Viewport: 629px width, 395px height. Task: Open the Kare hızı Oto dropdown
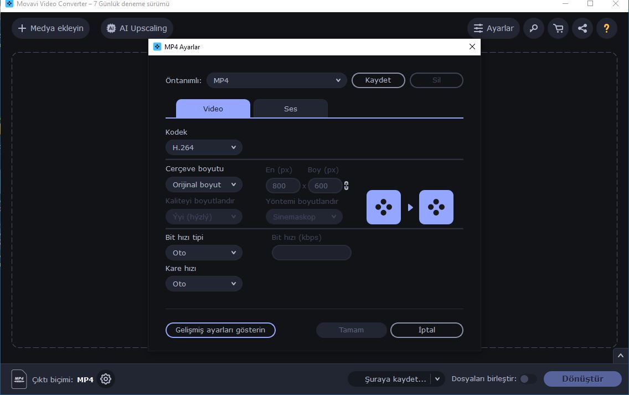[x=204, y=284]
